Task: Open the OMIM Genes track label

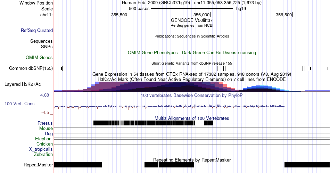Action: [39, 57]
